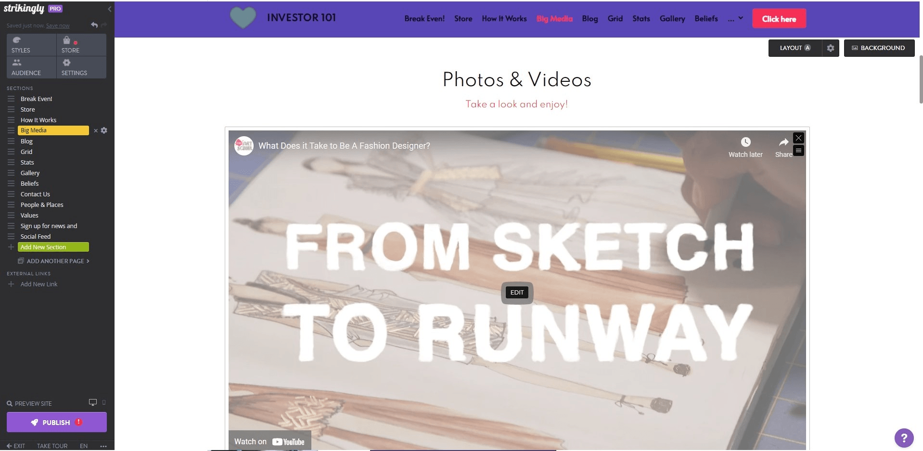Open the Store panel
This screenshot has height=451, width=923.
81,45
